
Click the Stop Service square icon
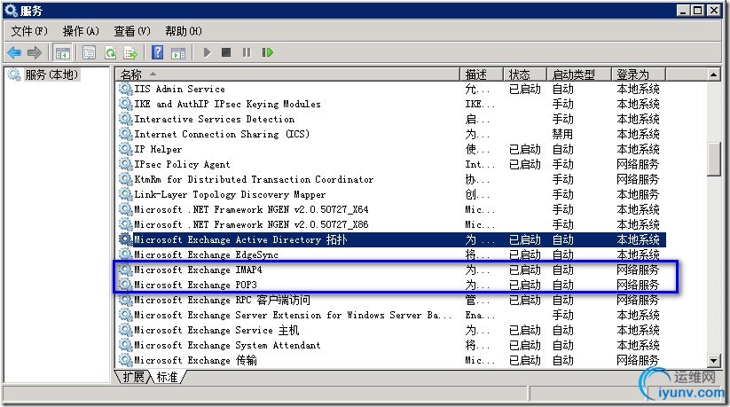click(226, 52)
